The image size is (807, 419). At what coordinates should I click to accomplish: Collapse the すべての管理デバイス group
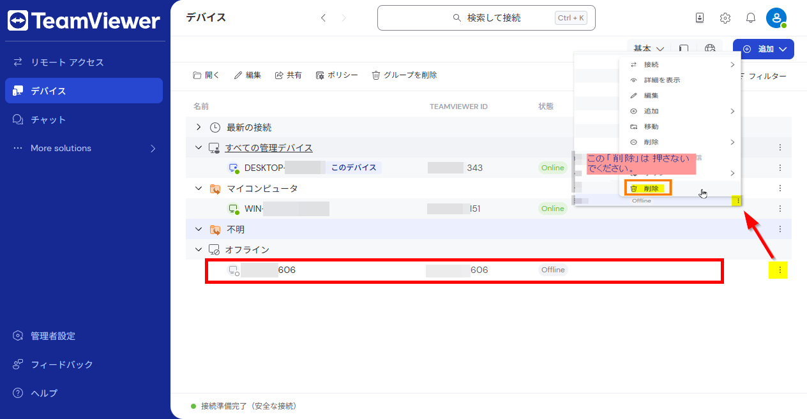pyautogui.click(x=199, y=148)
